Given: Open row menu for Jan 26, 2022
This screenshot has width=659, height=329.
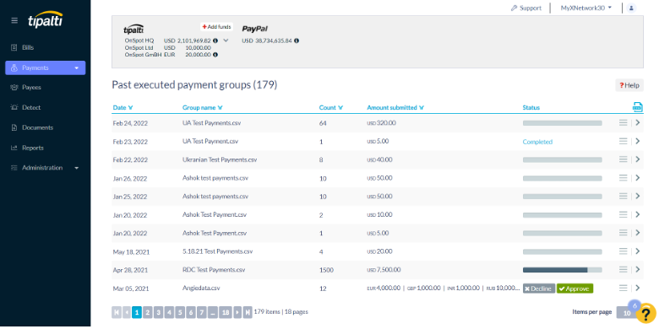Looking at the screenshot, I should click(623, 178).
